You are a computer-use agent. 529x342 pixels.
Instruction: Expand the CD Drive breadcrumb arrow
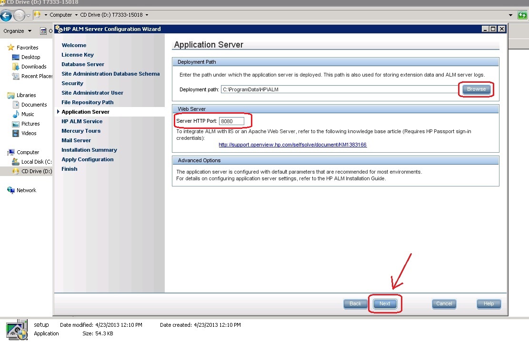147,15
